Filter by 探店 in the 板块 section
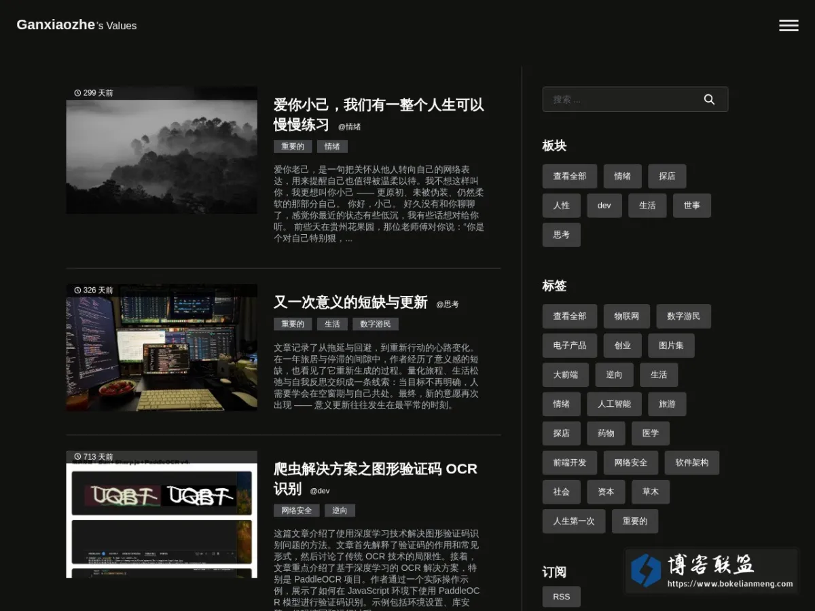Screen dimensions: 815x611 coord(667,177)
